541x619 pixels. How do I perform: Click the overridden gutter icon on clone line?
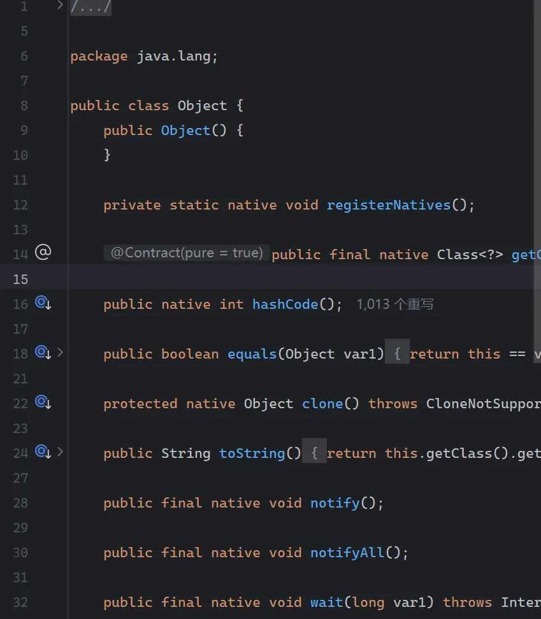(x=43, y=402)
